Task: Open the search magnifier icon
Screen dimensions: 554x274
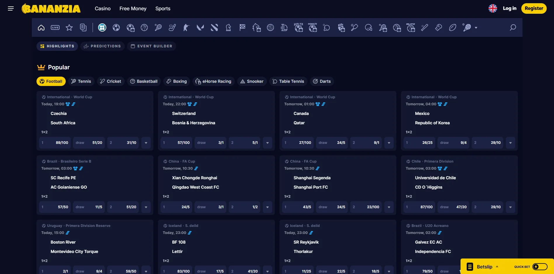Action: [513, 27]
